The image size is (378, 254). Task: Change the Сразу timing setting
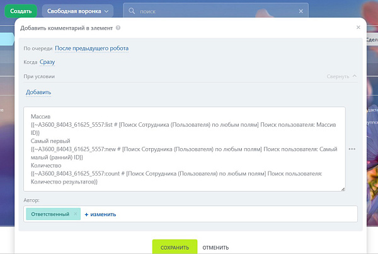pos(47,62)
